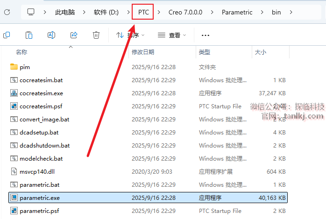Click 应用程序 type of cocreatesim.exe
This screenshot has width=326, height=219.
(x=210, y=93)
